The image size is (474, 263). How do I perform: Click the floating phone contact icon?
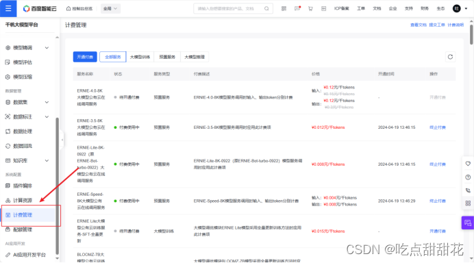(x=468, y=190)
